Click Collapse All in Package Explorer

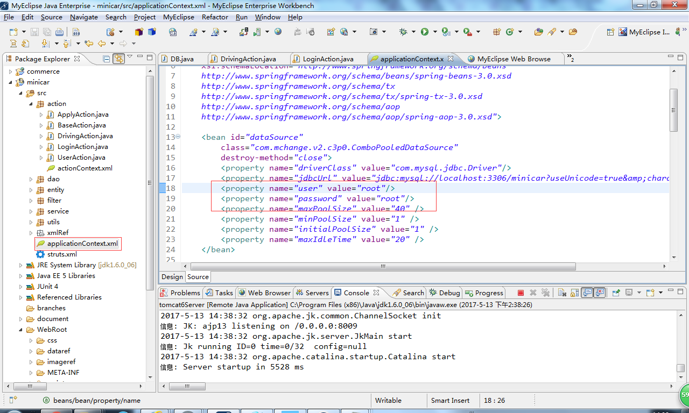click(107, 59)
